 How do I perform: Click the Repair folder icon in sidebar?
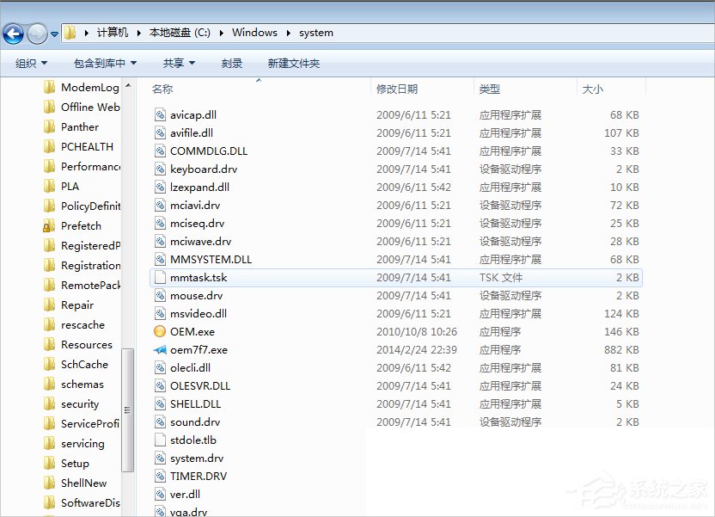pyautogui.click(x=49, y=305)
